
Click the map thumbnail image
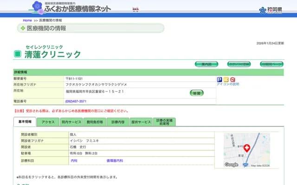(247, 150)
